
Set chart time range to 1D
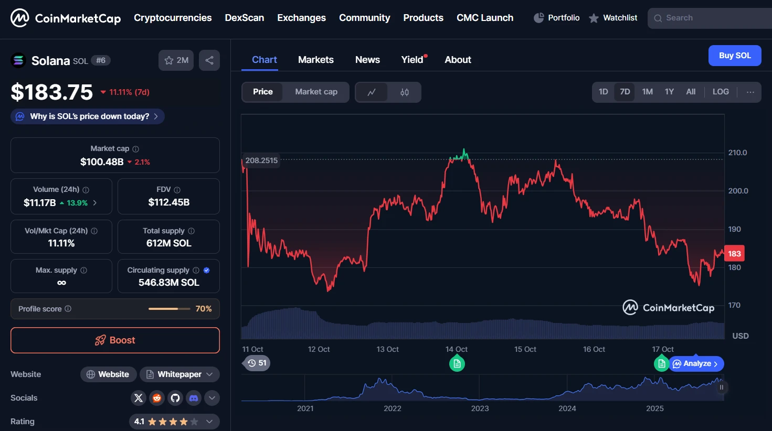tap(603, 92)
